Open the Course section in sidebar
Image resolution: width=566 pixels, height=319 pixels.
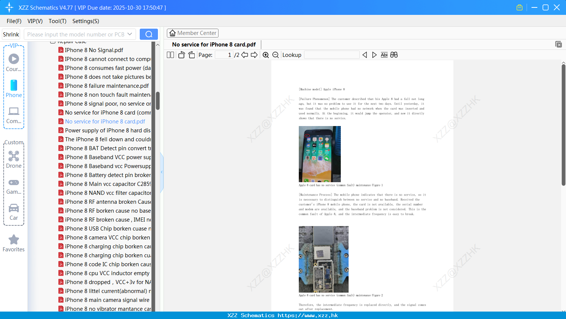(x=14, y=62)
